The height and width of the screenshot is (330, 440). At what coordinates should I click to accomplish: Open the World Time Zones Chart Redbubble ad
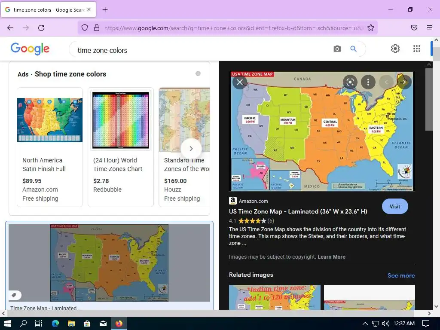(x=121, y=147)
